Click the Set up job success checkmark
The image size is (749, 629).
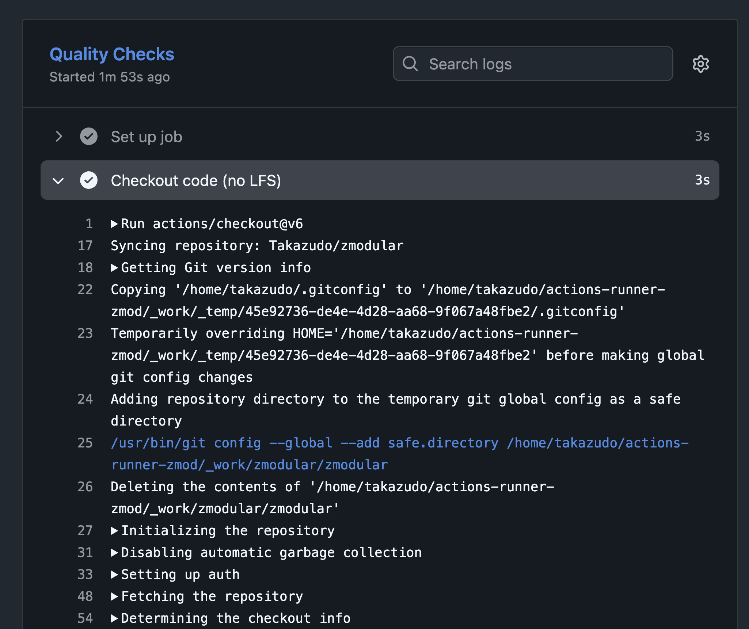click(89, 137)
